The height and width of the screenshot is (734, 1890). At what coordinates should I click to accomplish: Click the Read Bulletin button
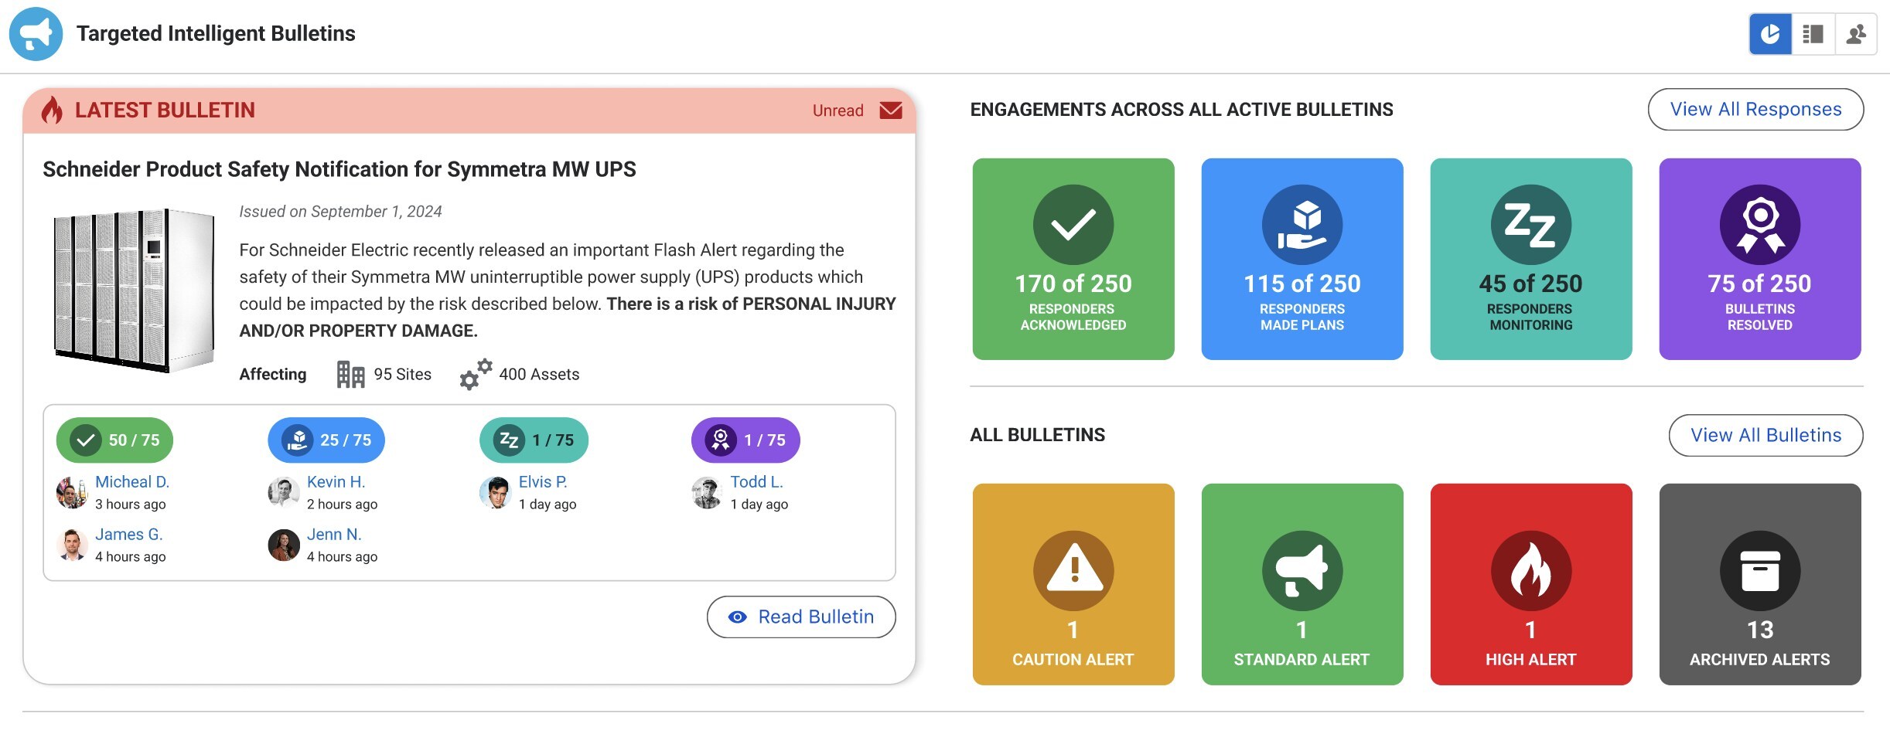(801, 617)
